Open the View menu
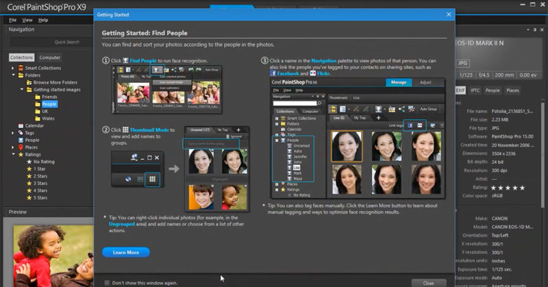The width and height of the screenshot is (548, 287). (x=27, y=20)
